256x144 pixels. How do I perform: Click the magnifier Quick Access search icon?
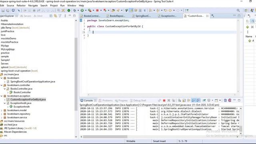[238, 10]
